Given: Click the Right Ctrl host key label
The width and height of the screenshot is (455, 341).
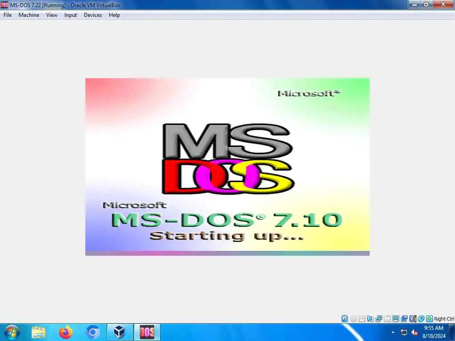Looking at the screenshot, I should point(444,319).
